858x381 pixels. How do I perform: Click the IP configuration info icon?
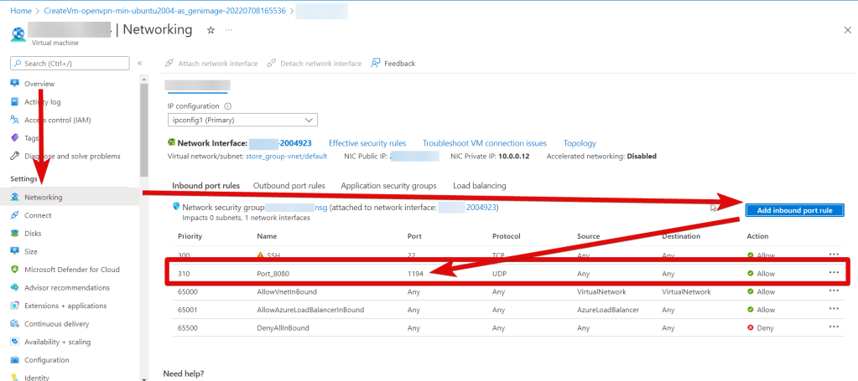point(228,106)
